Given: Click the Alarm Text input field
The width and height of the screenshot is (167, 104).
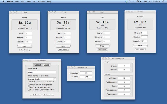Looking at the screenshot, I should click(x=42, y=72).
